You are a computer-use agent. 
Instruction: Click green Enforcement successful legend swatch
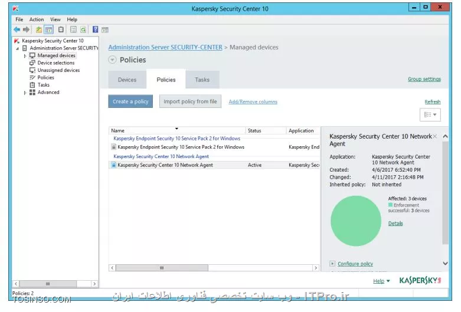(390, 205)
